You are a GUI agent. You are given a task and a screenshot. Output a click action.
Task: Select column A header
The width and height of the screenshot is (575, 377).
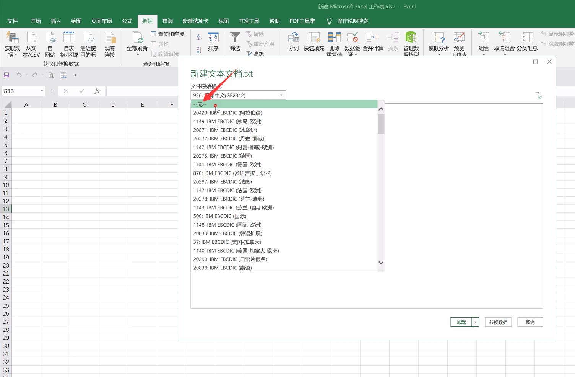26,104
